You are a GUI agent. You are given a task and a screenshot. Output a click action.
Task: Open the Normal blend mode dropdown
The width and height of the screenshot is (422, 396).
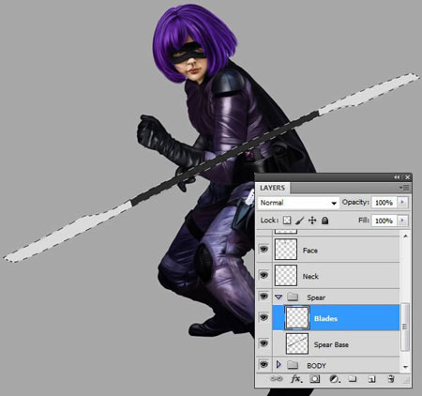[x=298, y=203]
